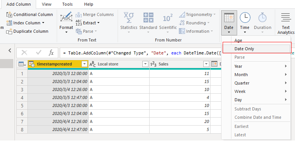The width and height of the screenshot is (295, 142).
Task: Switch to the View tab
Action: [x=47, y=4]
